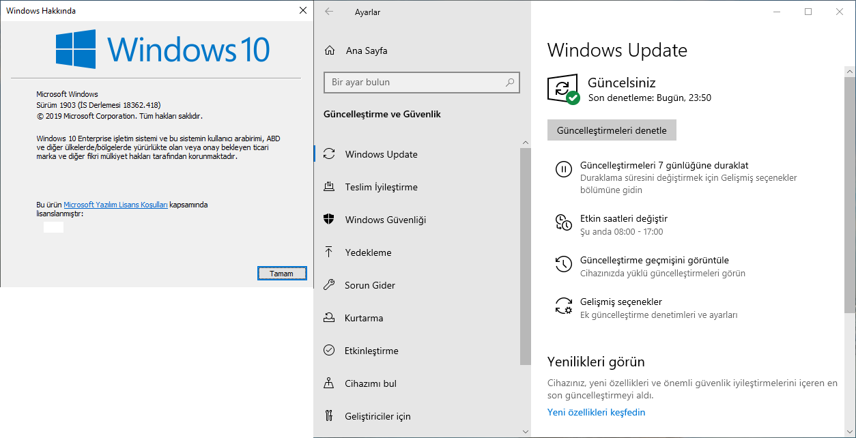856x438 pixels.
Task: Open Kurtarma sidebar entry
Action: point(417,318)
